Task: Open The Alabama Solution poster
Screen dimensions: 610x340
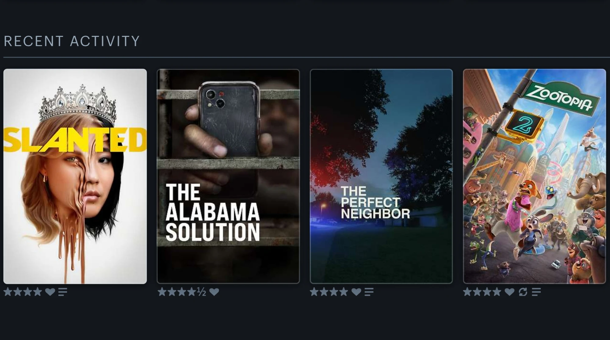Action: (x=228, y=176)
